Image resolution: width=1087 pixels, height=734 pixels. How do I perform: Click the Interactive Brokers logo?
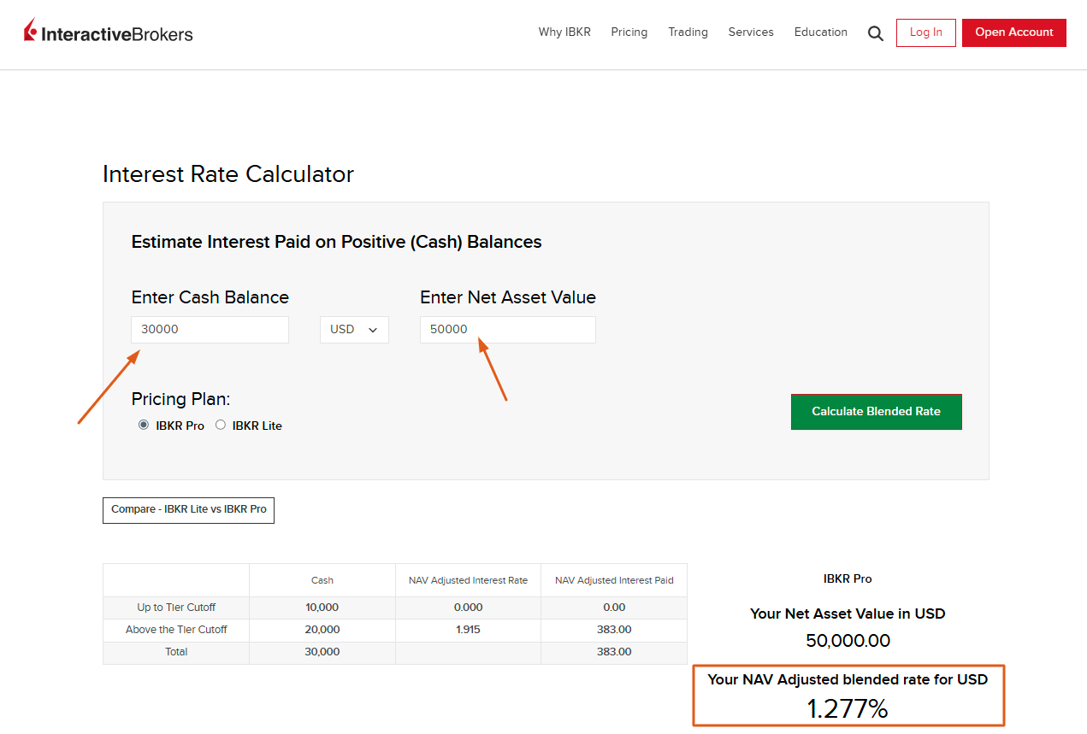coord(109,32)
